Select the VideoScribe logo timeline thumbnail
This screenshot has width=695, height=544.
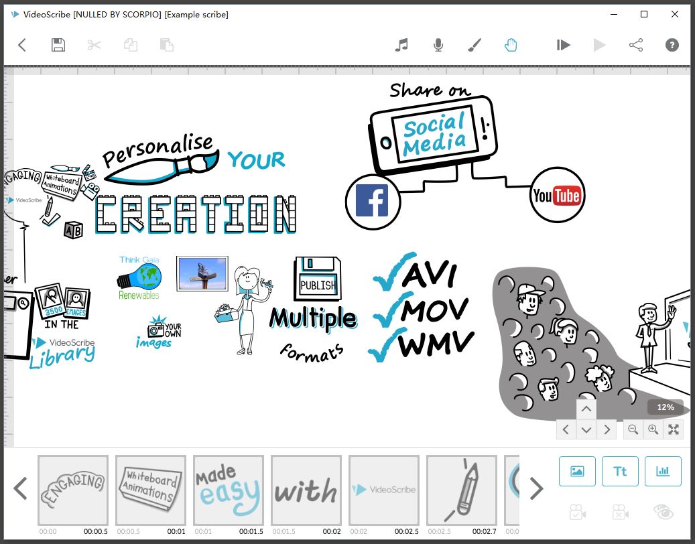pyautogui.click(x=384, y=490)
